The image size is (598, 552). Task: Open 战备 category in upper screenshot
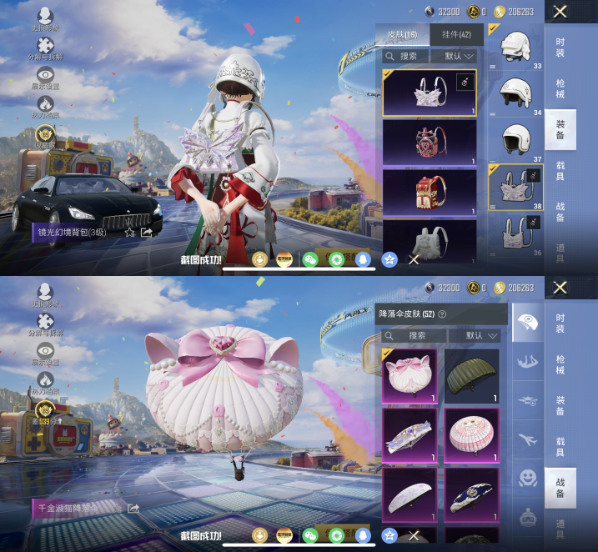point(560,212)
